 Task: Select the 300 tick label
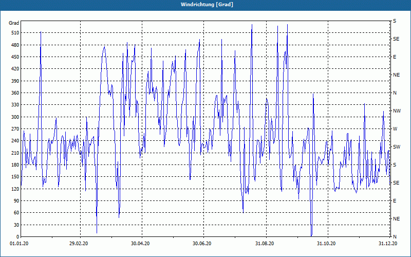[x=15, y=117]
